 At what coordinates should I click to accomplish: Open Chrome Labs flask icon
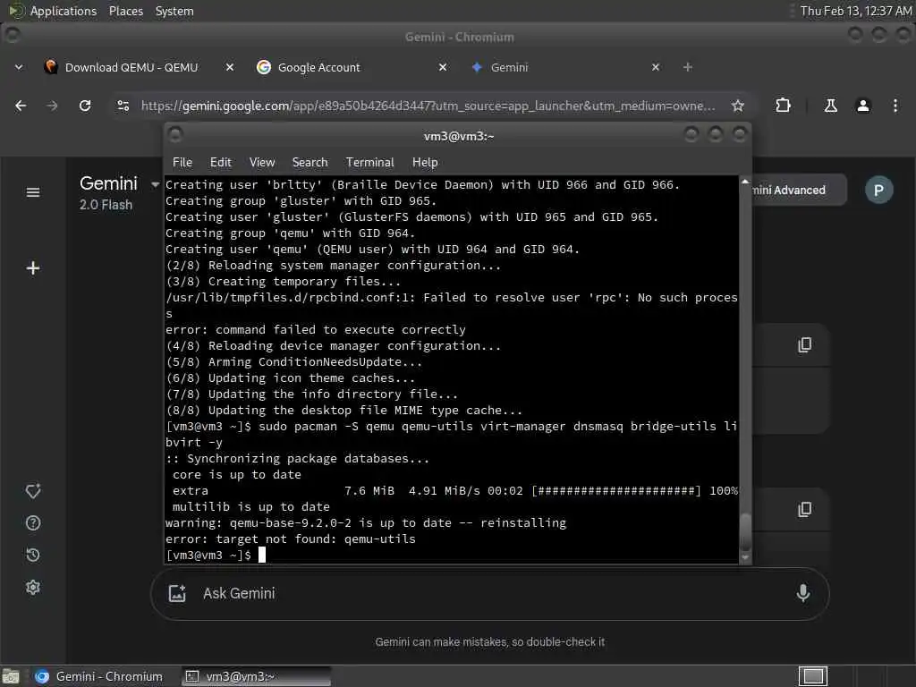pos(830,106)
